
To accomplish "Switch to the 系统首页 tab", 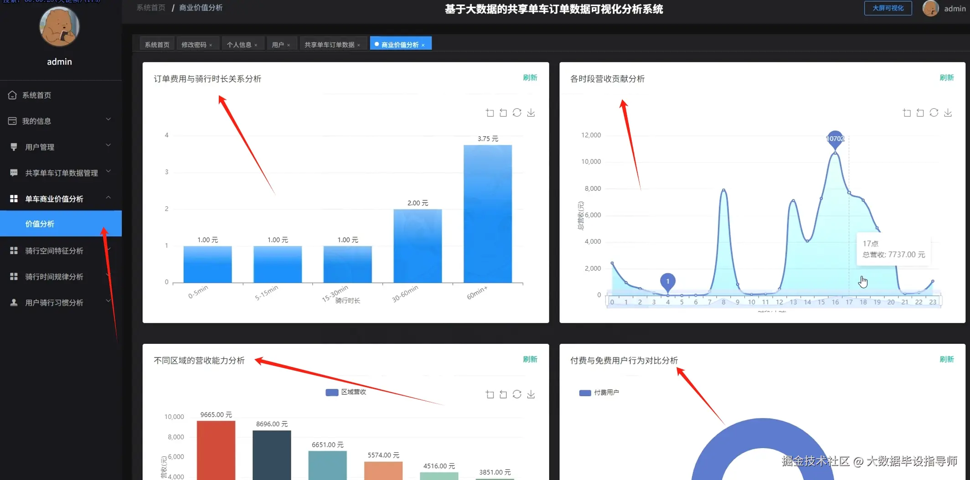I will point(156,44).
